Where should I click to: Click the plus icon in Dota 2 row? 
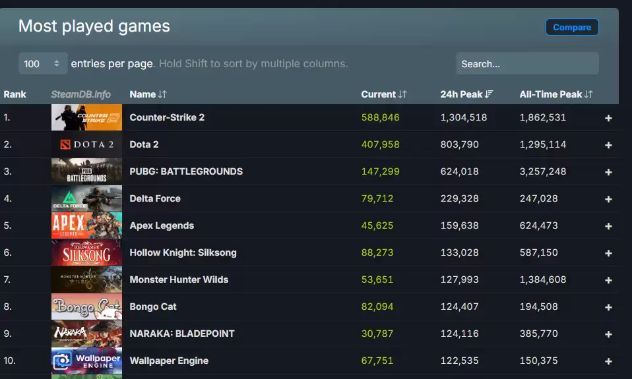pyautogui.click(x=608, y=145)
